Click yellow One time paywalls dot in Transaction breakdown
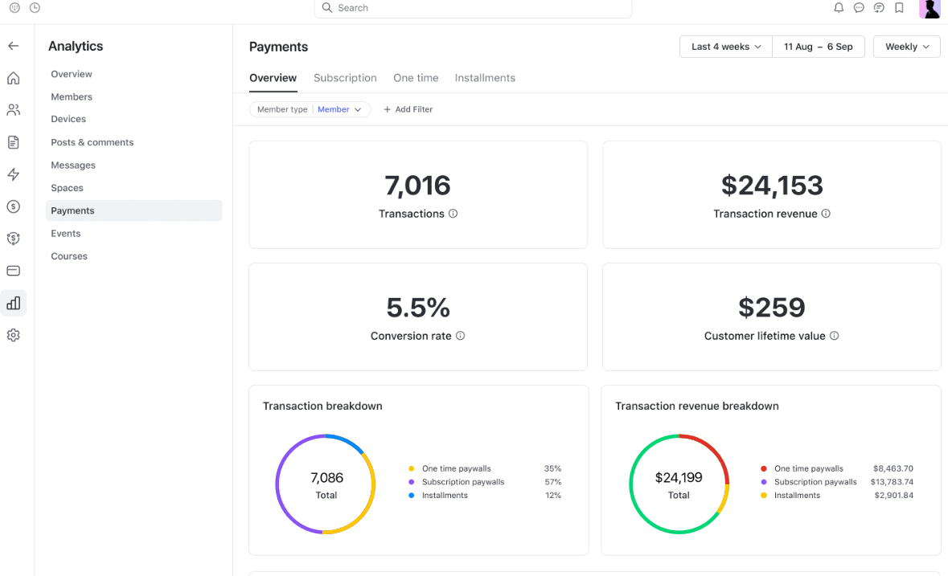The image size is (948, 576). point(411,468)
